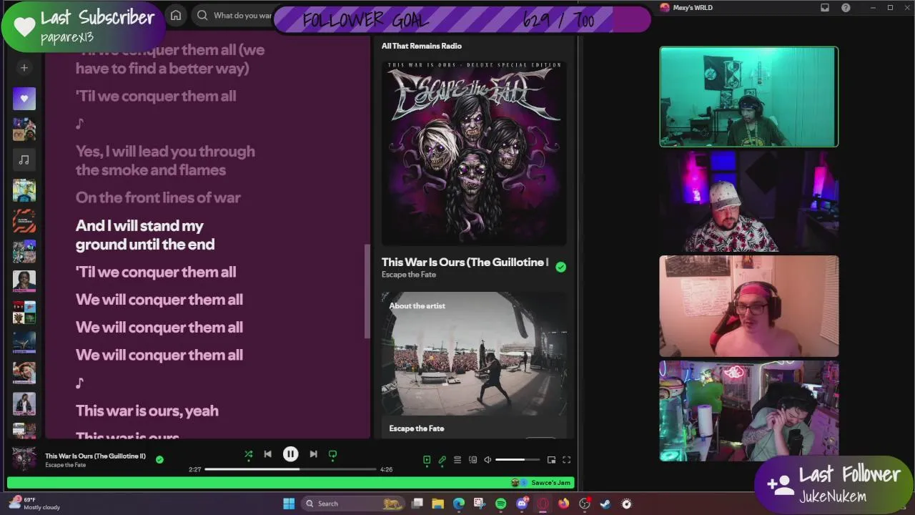915x515 pixels.
Task: Open Liked Songs purple heart tile
Action: (x=24, y=99)
